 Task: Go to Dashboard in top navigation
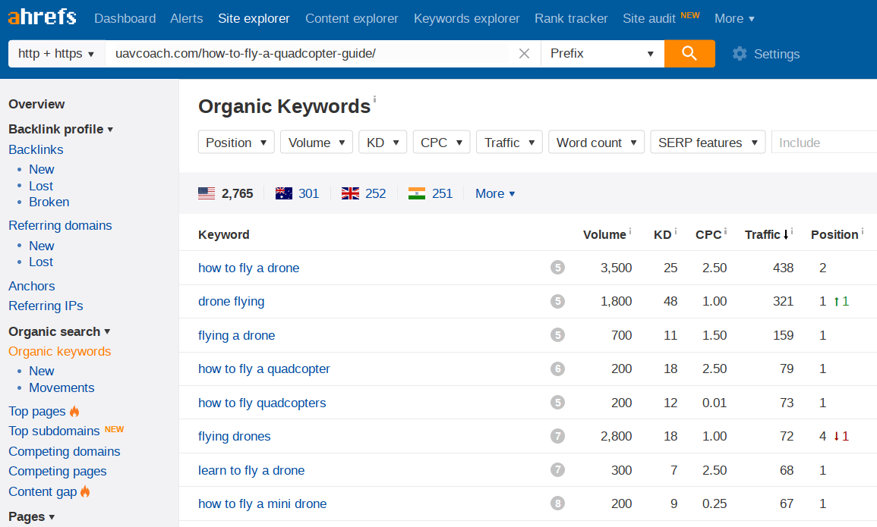[125, 18]
